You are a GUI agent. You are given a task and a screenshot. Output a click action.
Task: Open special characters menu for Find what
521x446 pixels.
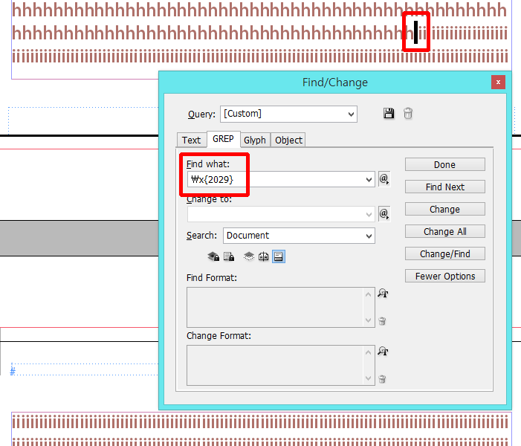click(x=384, y=179)
